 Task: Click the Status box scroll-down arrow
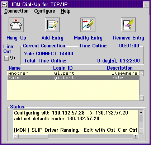[141, 131]
